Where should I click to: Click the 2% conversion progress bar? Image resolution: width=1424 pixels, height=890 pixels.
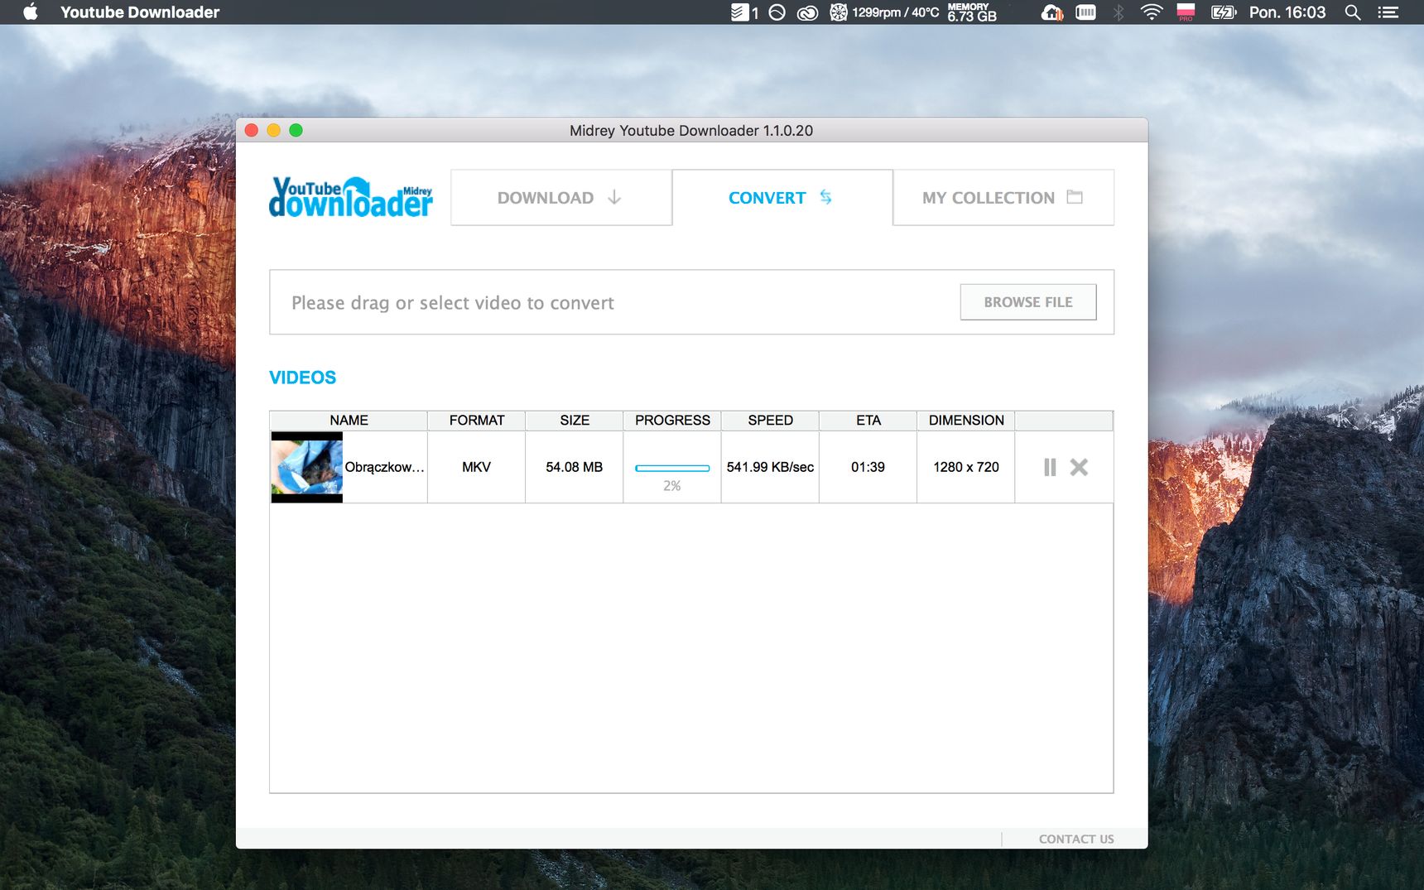coord(672,468)
